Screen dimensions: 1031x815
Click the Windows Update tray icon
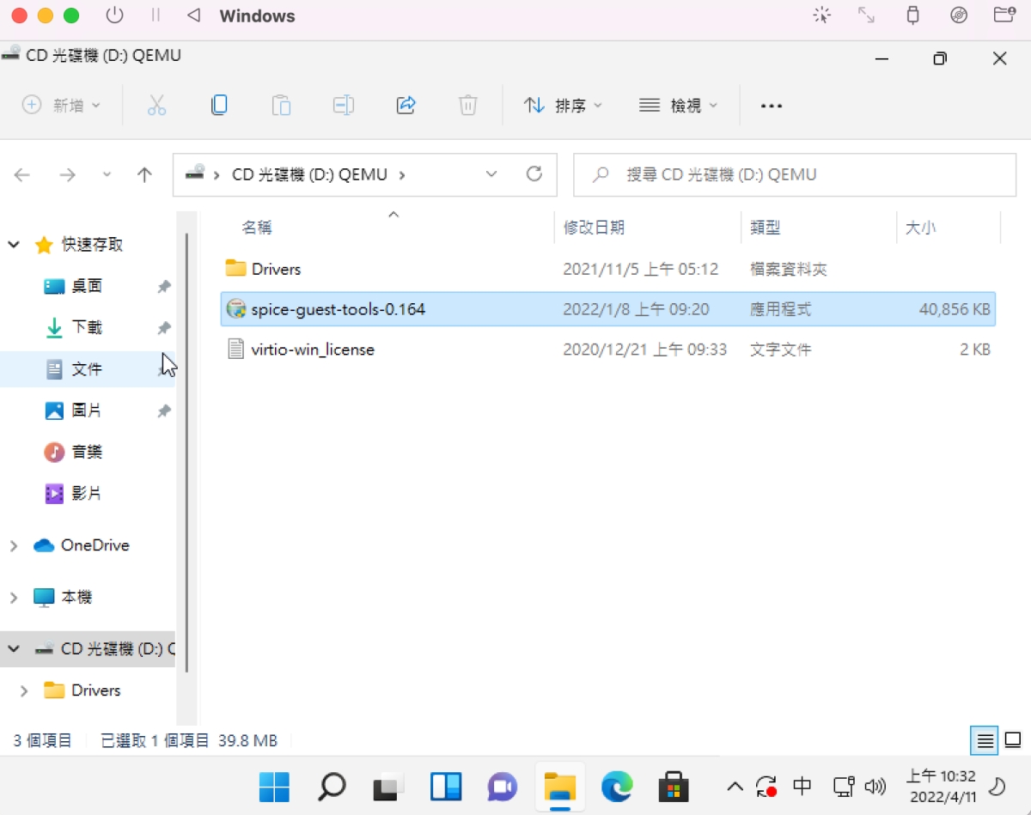click(x=766, y=786)
